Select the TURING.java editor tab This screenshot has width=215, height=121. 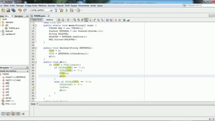[40, 16]
